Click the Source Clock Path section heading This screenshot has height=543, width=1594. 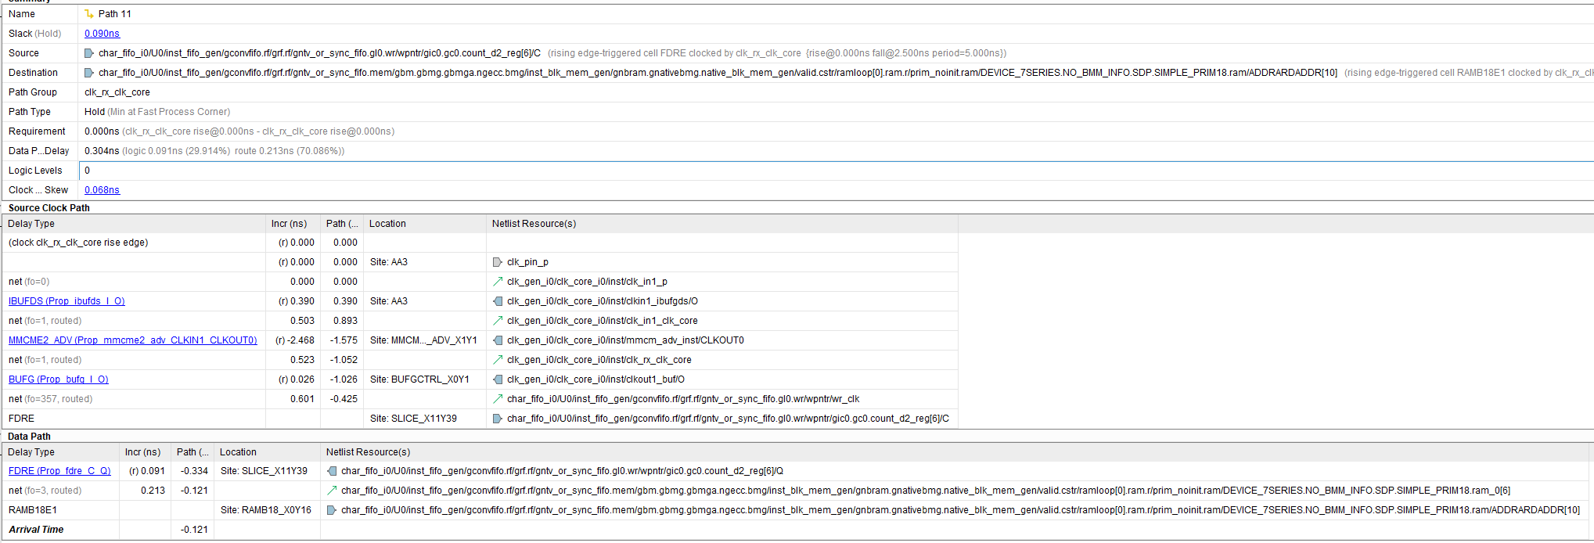point(49,208)
